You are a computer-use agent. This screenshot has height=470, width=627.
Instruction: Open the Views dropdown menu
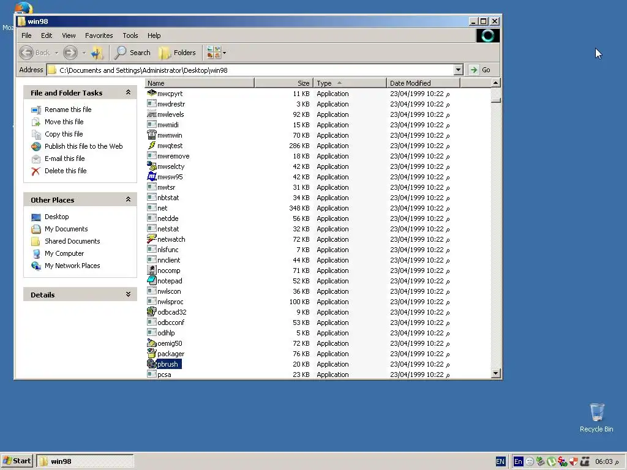tap(216, 53)
